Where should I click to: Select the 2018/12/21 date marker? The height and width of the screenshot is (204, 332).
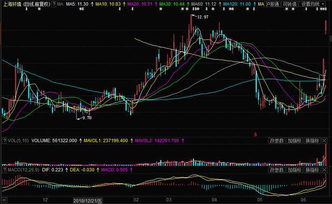coord(88,200)
